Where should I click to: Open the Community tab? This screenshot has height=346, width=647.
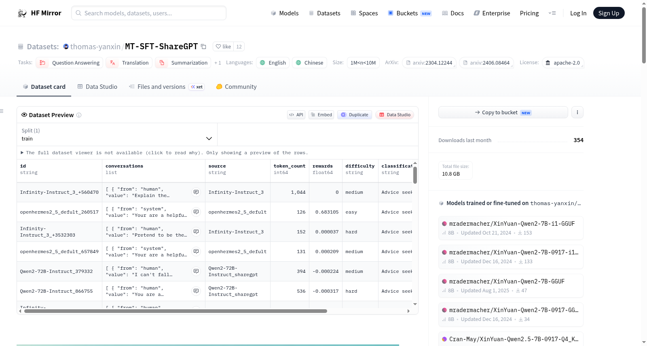click(236, 87)
